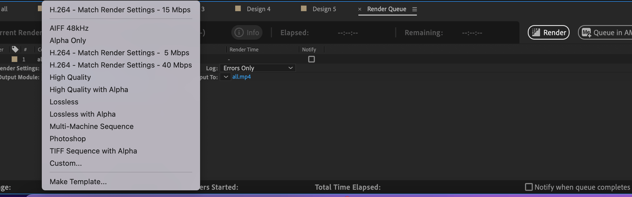
Task: Open the Errors Only log dropdown
Action: click(258, 68)
